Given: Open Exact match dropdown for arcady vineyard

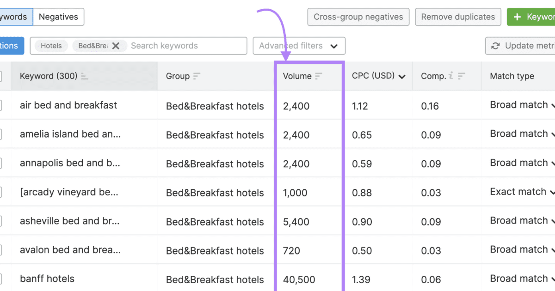Looking at the screenshot, I should (552, 192).
